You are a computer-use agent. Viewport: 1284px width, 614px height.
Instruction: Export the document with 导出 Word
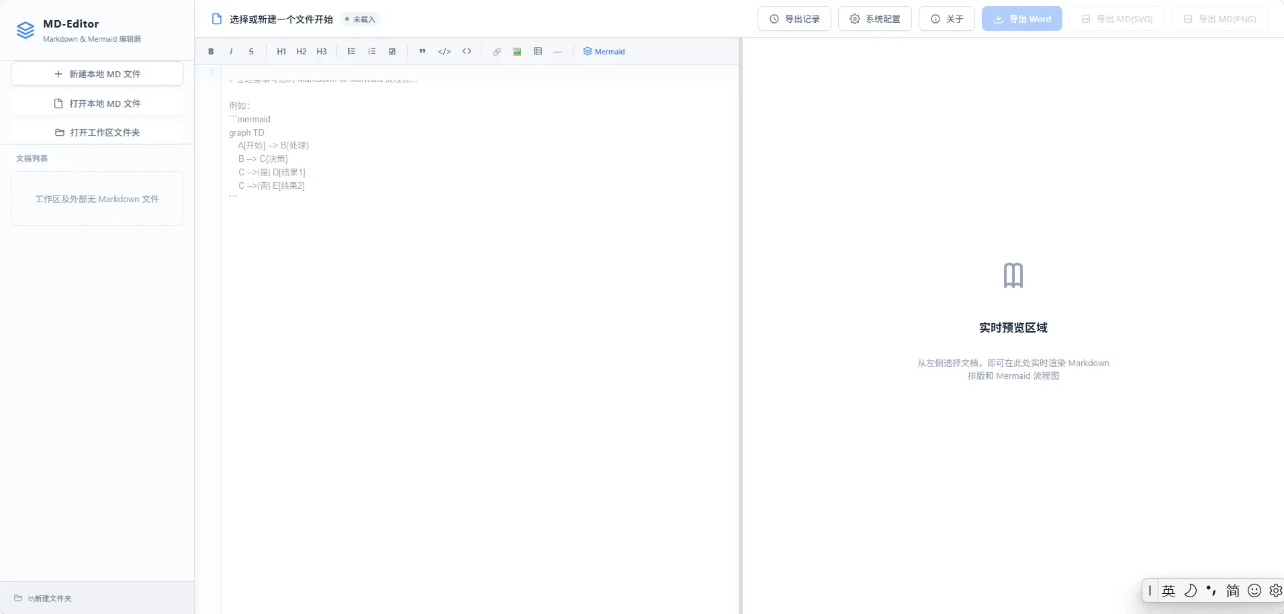1022,19
